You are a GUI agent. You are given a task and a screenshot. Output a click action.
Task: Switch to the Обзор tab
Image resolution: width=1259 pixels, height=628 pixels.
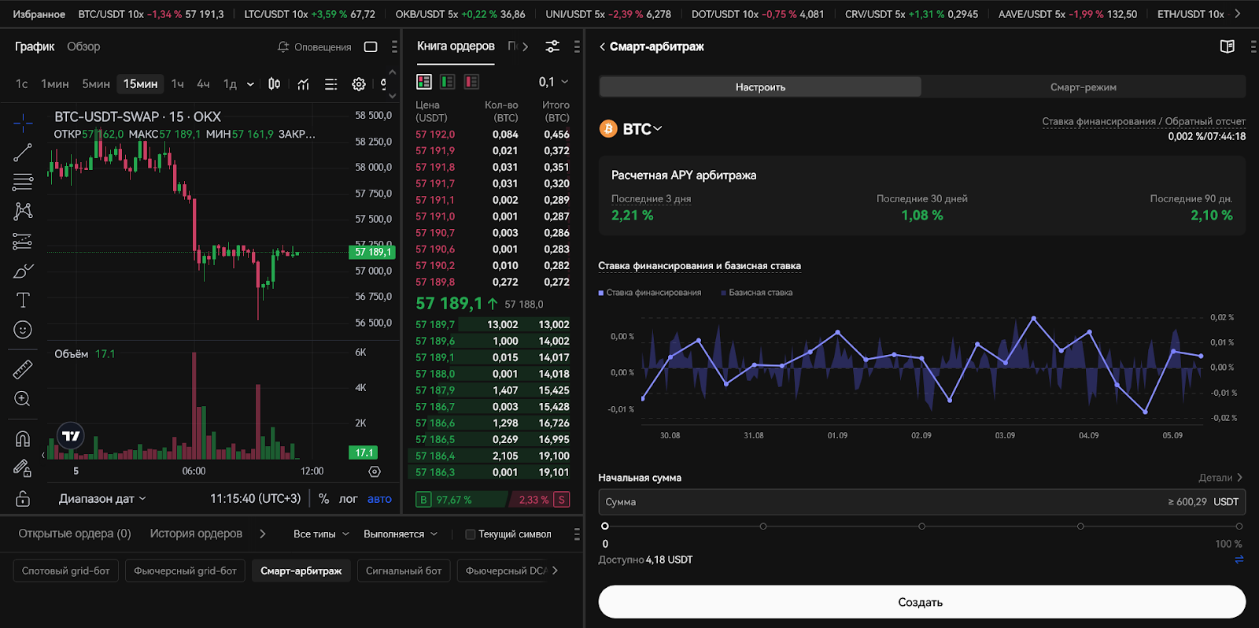click(83, 46)
